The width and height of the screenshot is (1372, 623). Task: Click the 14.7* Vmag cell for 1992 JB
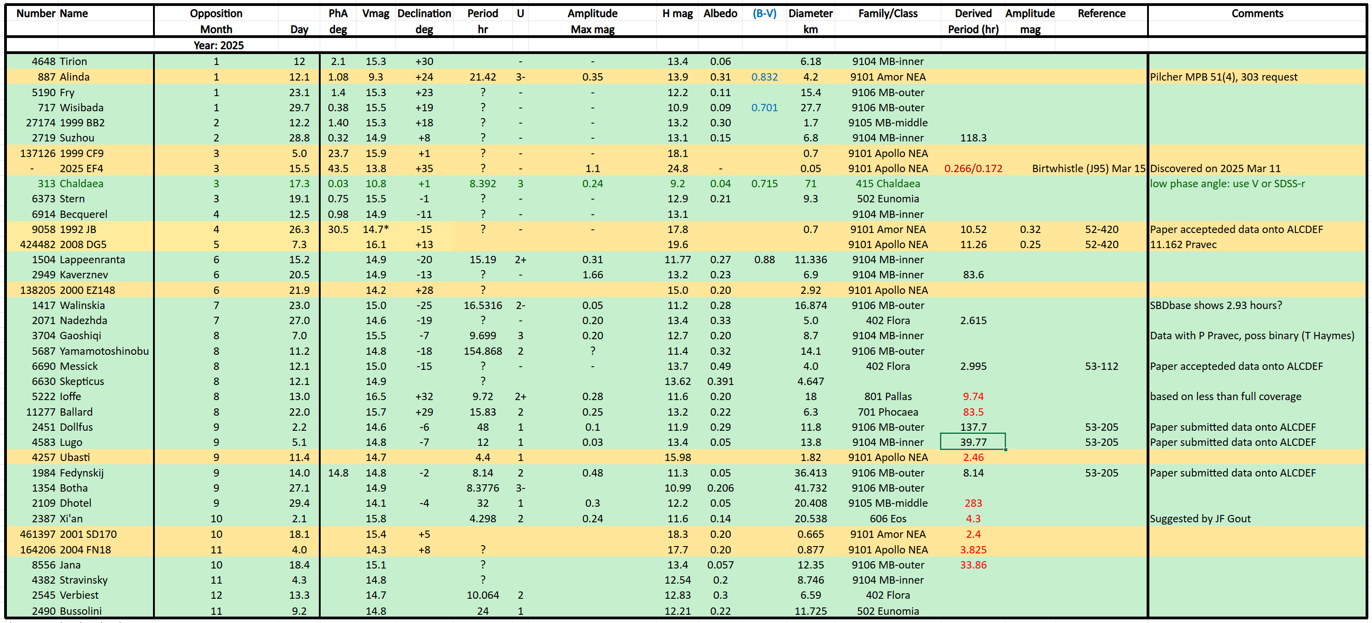click(x=376, y=229)
